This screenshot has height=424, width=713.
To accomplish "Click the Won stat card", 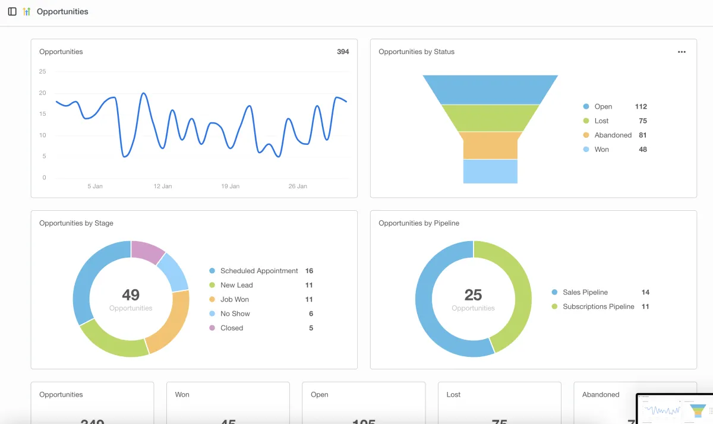I will (x=228, y=403).
